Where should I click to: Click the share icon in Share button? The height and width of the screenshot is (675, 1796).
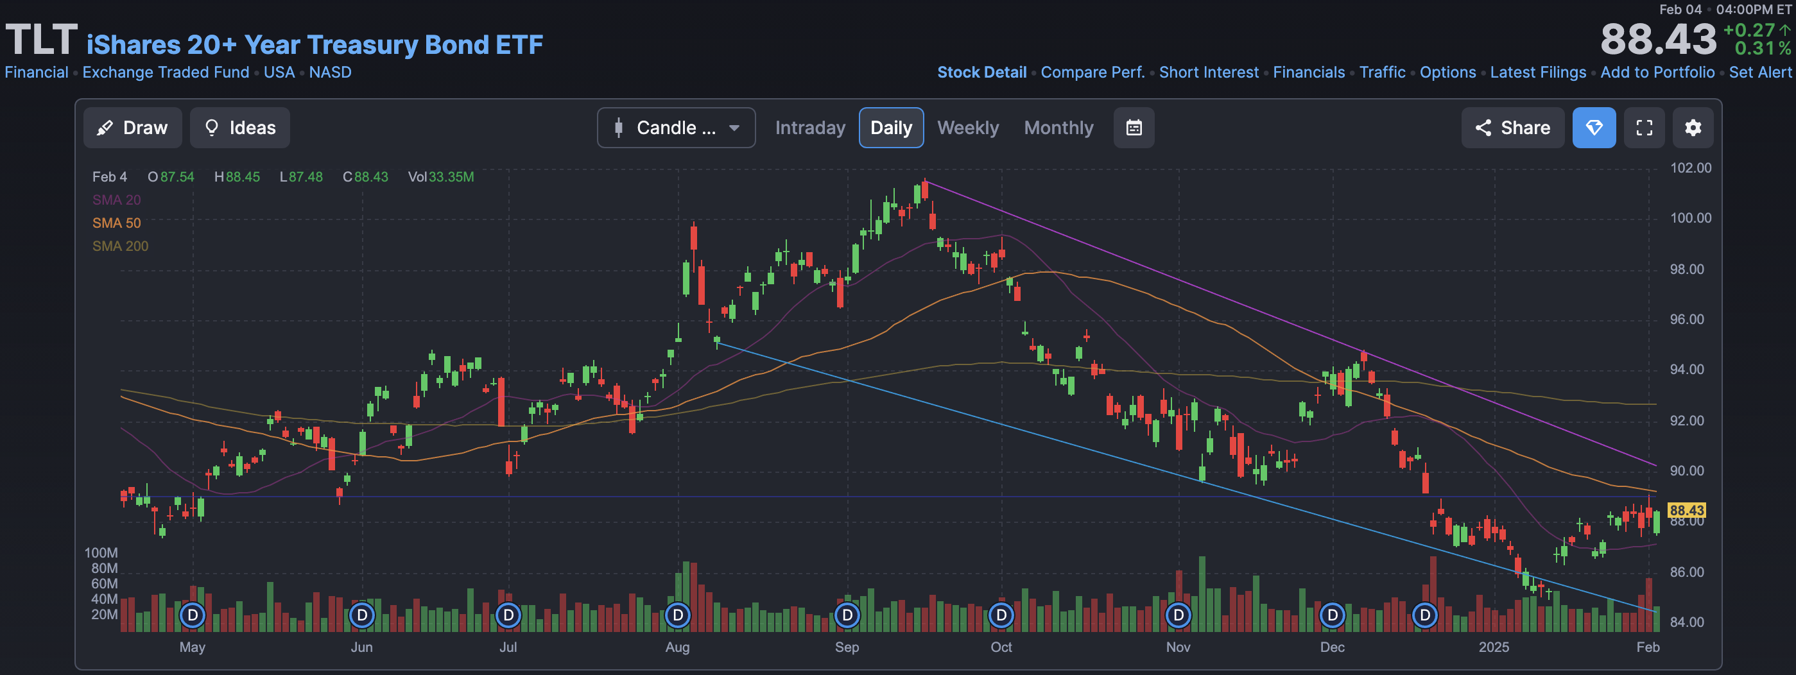(x=1483, y=128)
